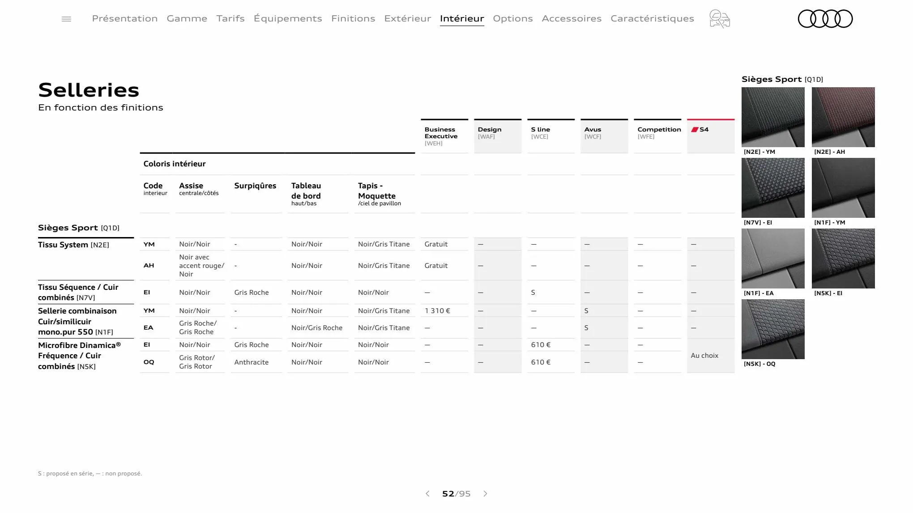913x513 pixels.
Task: Navigate to next page using right arrow
Action: coord(485,494)
